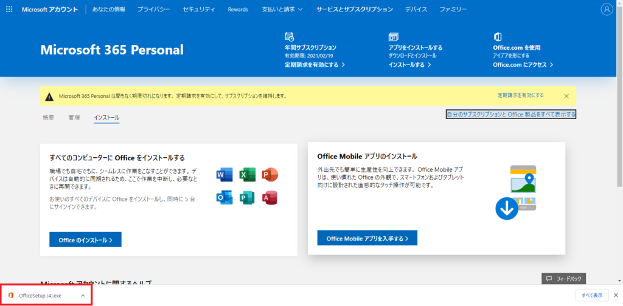Open the ファミリー menu item

[x=453, y=9]
